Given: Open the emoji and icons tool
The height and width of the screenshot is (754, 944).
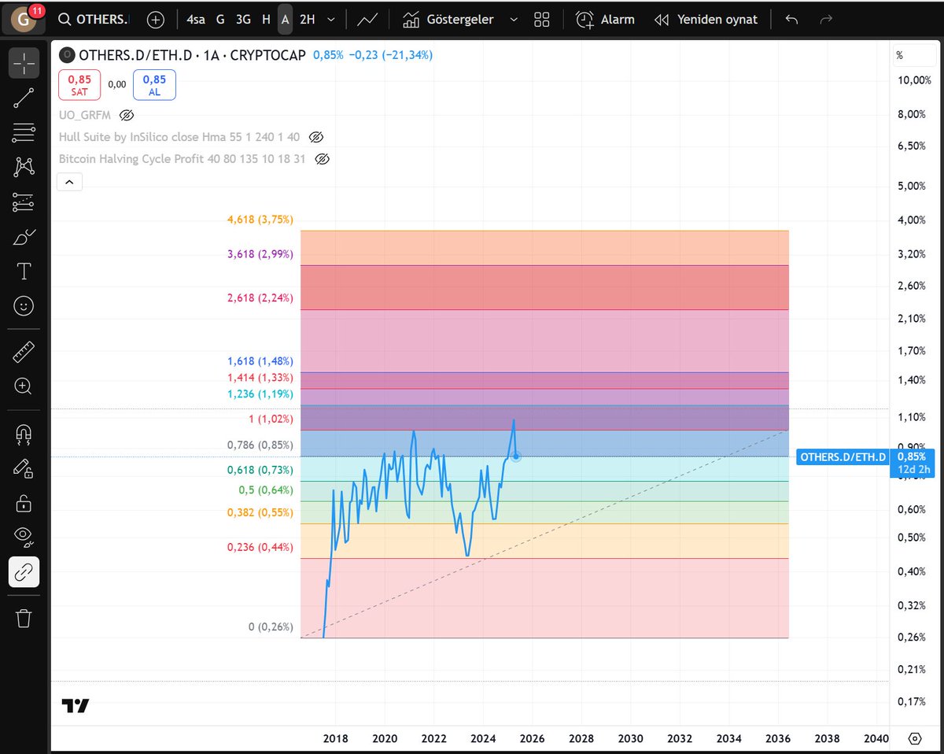Looking at the screenshot, I should point(24,306).
